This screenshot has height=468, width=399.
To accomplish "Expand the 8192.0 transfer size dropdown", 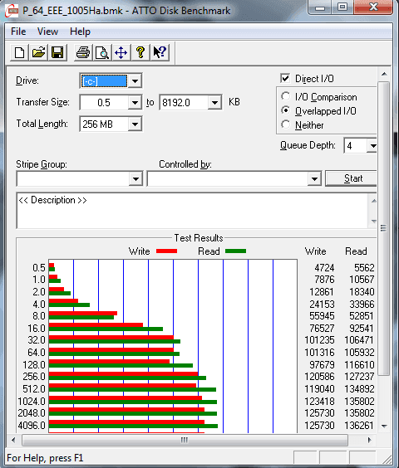I will click(214, 103).
